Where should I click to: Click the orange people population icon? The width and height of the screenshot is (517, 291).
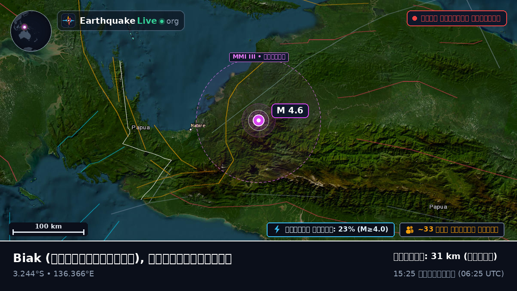[x=410, y=230]
